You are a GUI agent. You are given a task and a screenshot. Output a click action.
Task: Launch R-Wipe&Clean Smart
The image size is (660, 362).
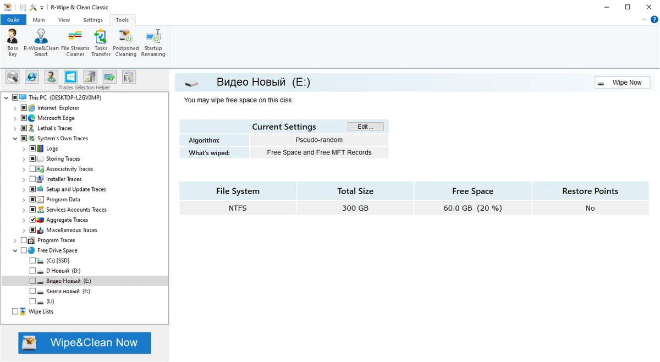click(41, 43)
